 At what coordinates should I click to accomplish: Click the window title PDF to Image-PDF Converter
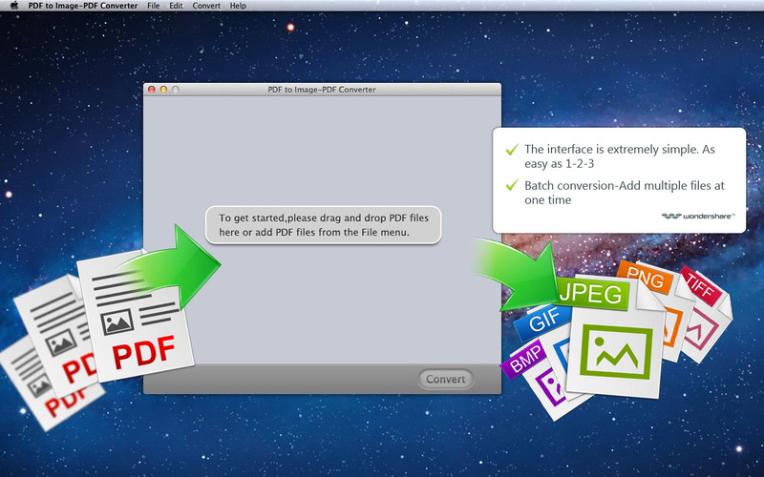322,90
